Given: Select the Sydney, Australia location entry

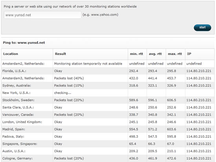Looking at the screenshot, I should [16, 86].
